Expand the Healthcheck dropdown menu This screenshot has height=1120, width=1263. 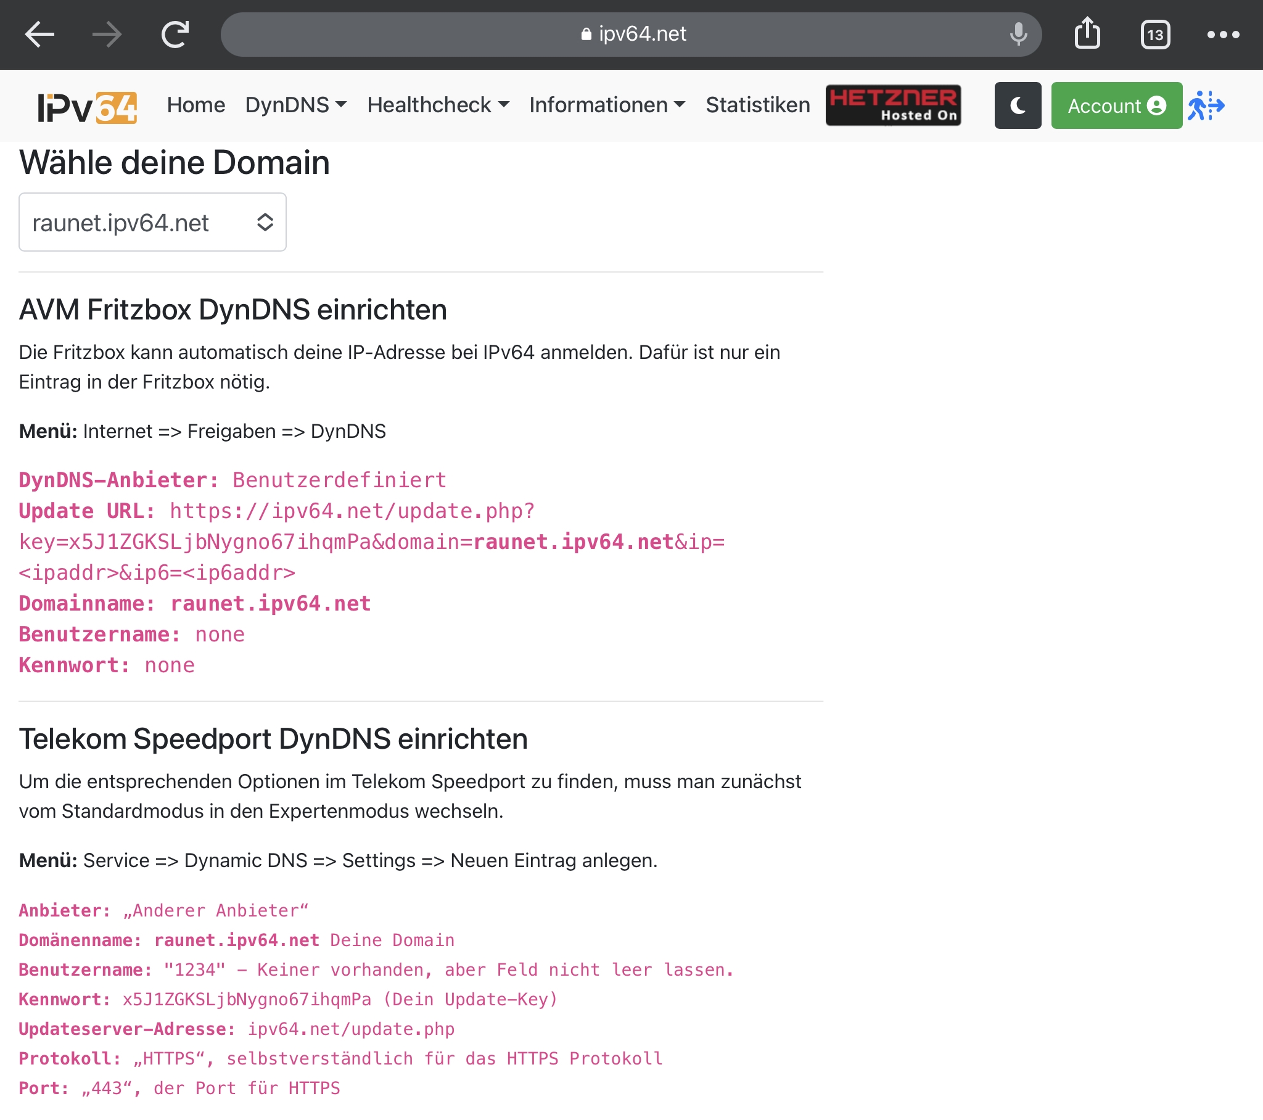(437, 105)
